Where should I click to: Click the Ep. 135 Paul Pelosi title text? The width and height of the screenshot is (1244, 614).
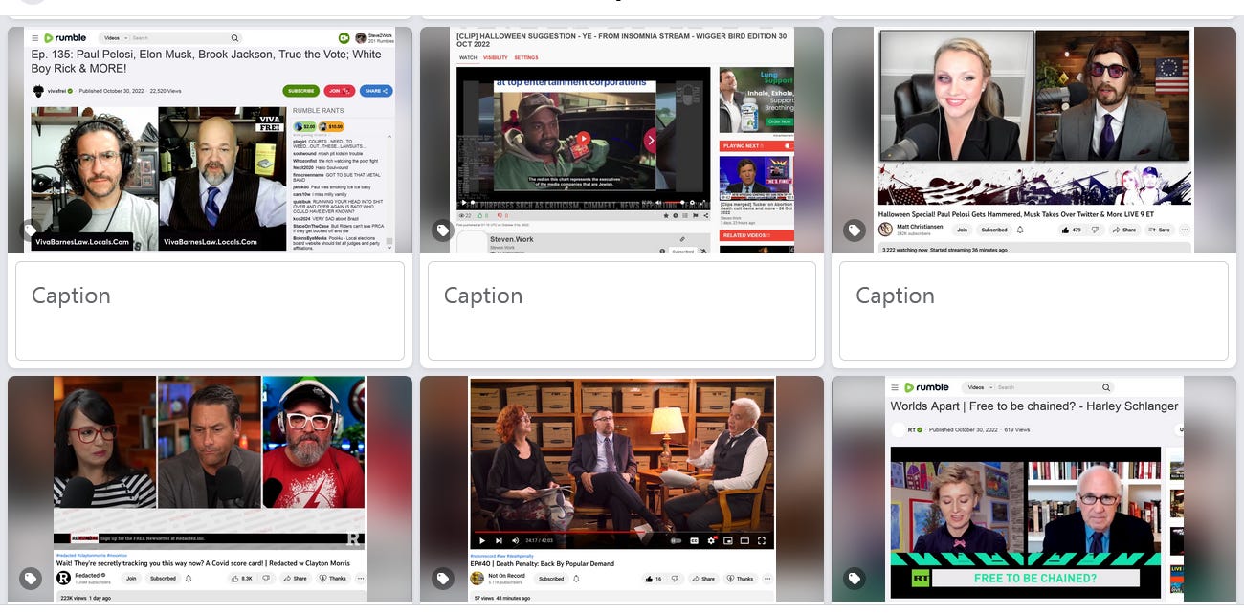pos(206,61)
